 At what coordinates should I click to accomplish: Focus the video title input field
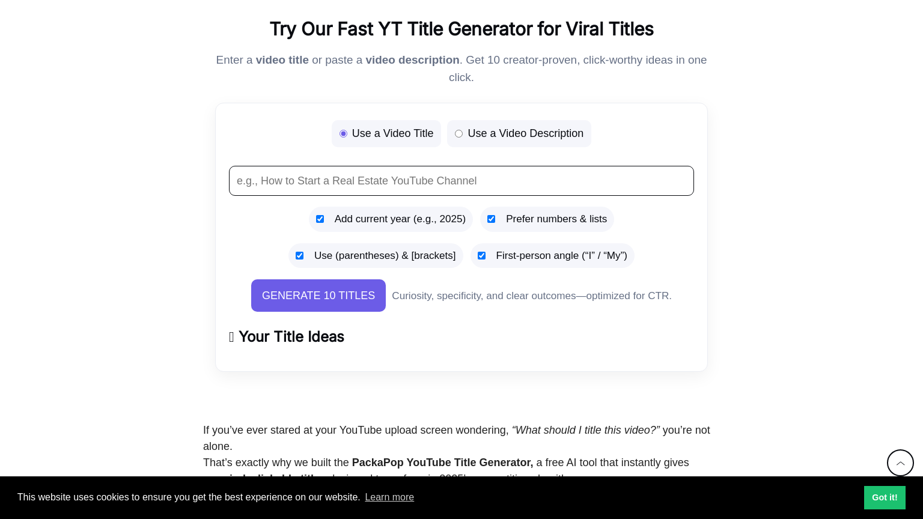click(x=461, y=181)
